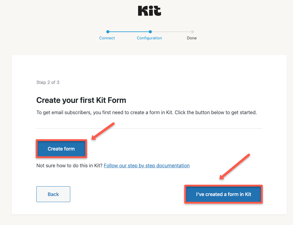Click the Kit logo at the top
This screenshot has width=293, height=225.
(x=149, y=11)
